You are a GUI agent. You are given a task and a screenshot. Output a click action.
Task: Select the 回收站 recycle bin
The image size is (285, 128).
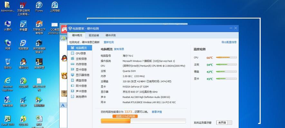8,64
